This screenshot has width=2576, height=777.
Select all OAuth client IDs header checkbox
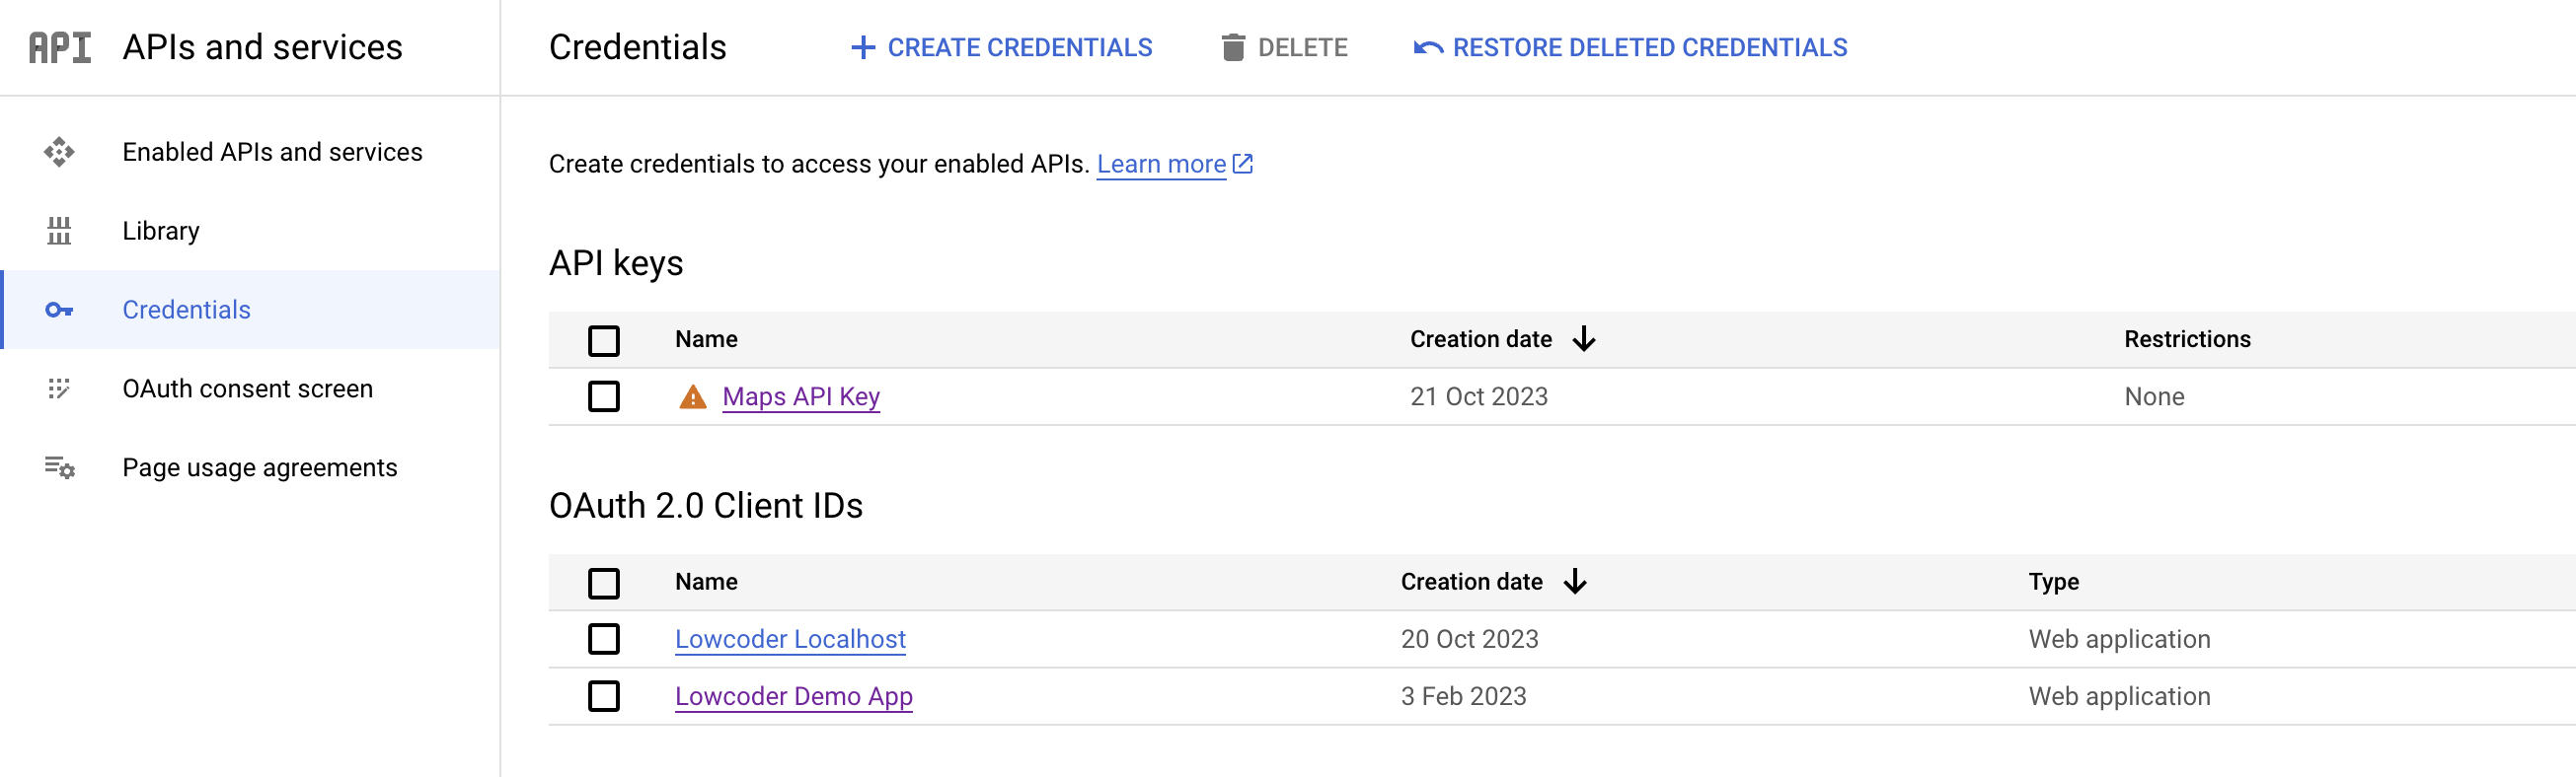(603, 582)
